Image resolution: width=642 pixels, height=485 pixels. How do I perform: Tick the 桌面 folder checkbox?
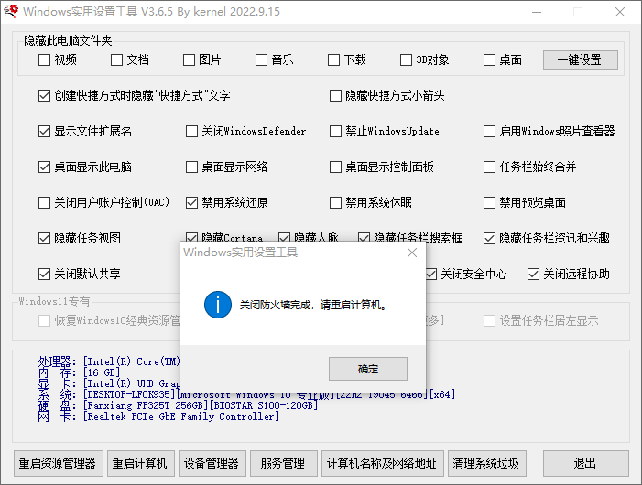coord(489,60)
